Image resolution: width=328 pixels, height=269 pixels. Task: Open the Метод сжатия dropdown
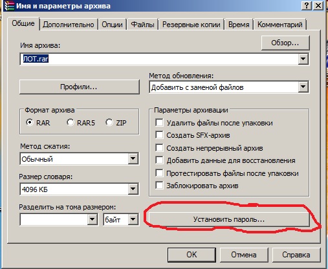[79, 159]
